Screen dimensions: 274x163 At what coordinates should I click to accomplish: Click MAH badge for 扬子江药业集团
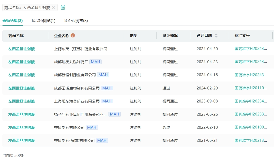click(x=115, y=114)
